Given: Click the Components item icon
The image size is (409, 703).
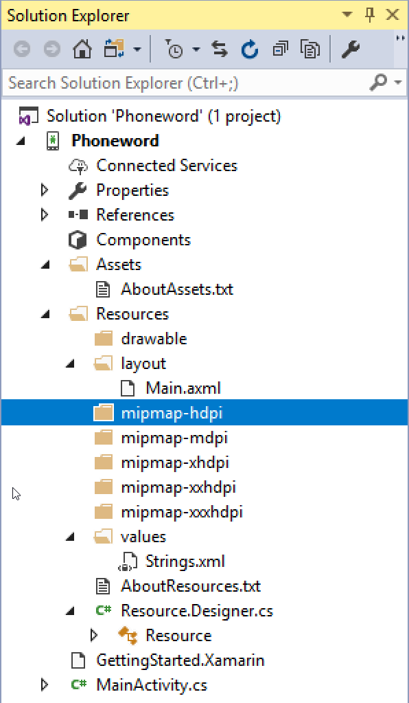Looking at the screenshot, I should pyautogui.click(x=78, y=240).
